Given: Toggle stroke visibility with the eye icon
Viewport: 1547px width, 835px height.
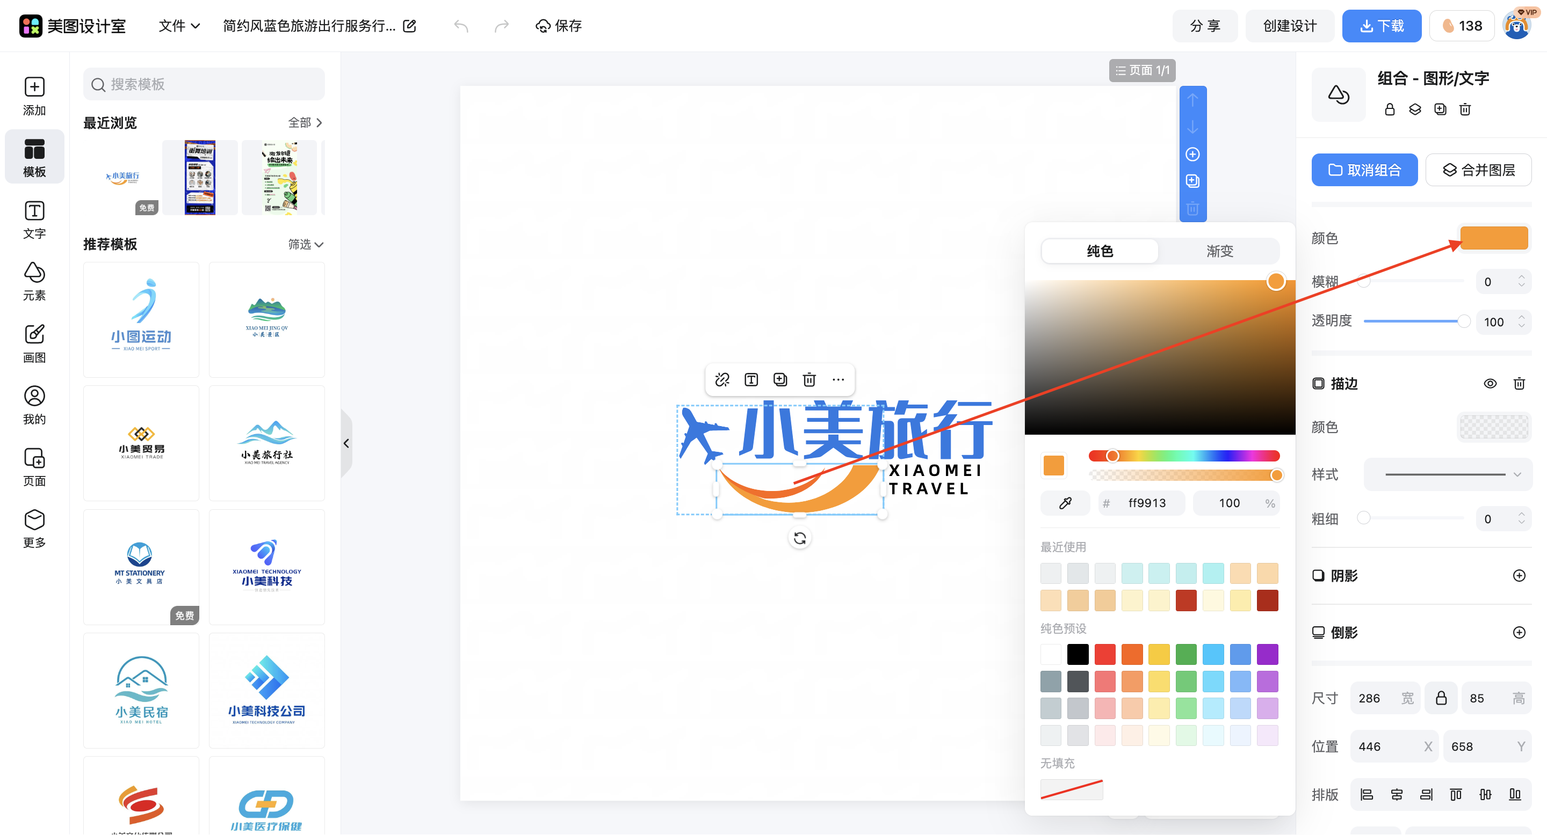Looking at the screenshot, I should tap(1491, 383).
